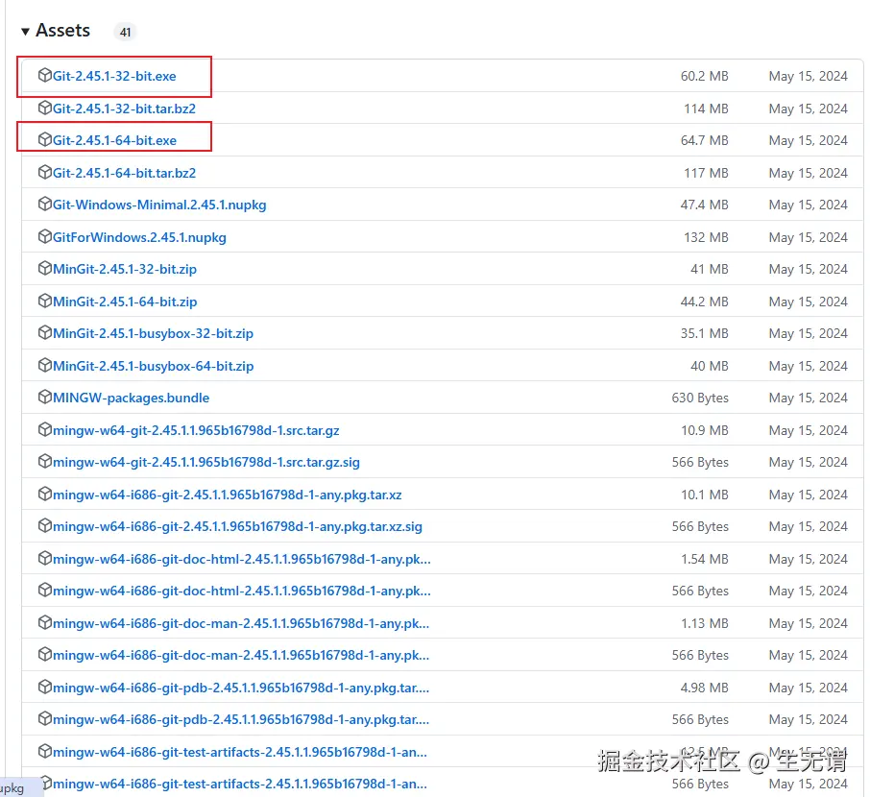
Task: Click the 60.2 MB size text
Action: (x=705, y=76)
